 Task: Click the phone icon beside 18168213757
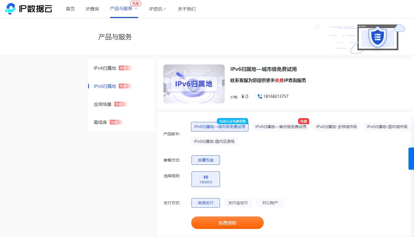(260, 96)
